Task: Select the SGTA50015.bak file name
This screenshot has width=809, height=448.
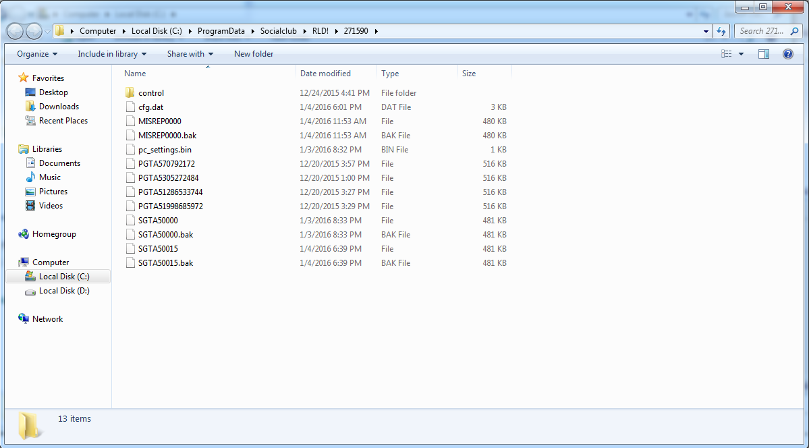Action: tap(165, 263)
